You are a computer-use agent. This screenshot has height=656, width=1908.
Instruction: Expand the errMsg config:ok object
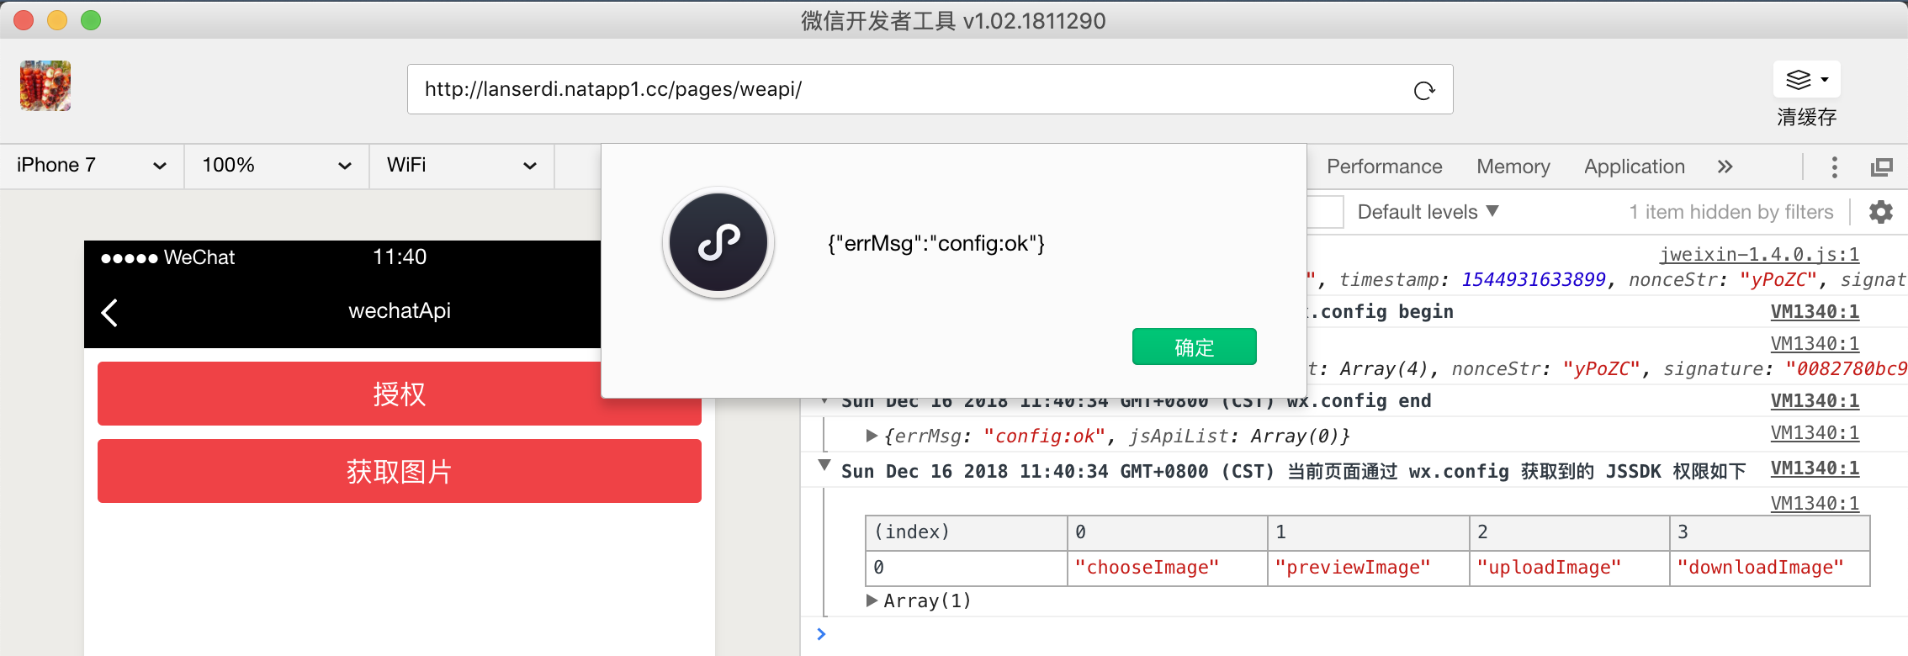(872, 436)
